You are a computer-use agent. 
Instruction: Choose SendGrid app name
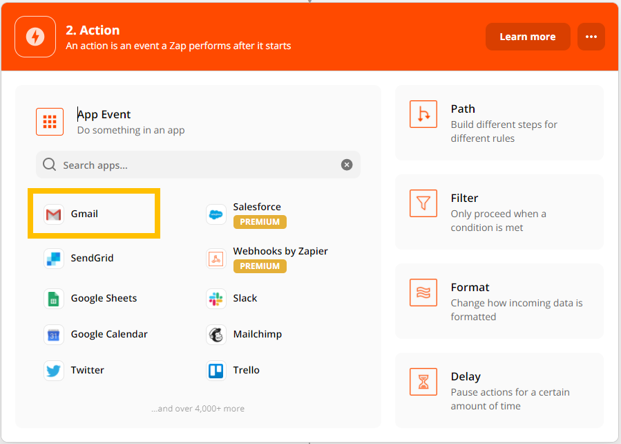pos(93,258)
